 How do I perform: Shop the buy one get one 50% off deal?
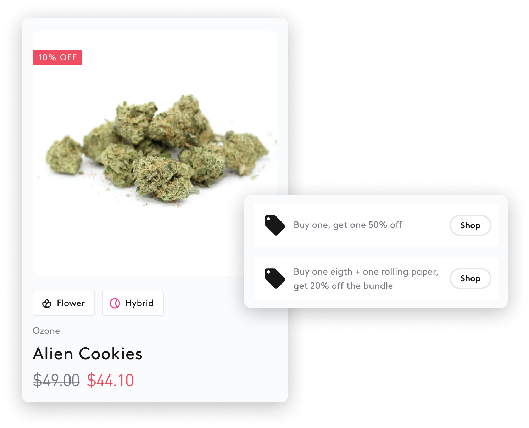point(470,225)
